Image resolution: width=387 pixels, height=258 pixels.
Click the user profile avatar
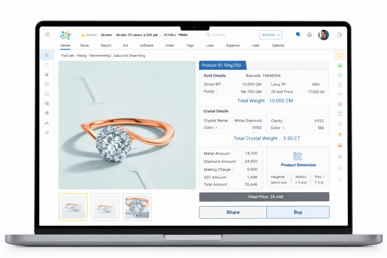tap(324, 35)
